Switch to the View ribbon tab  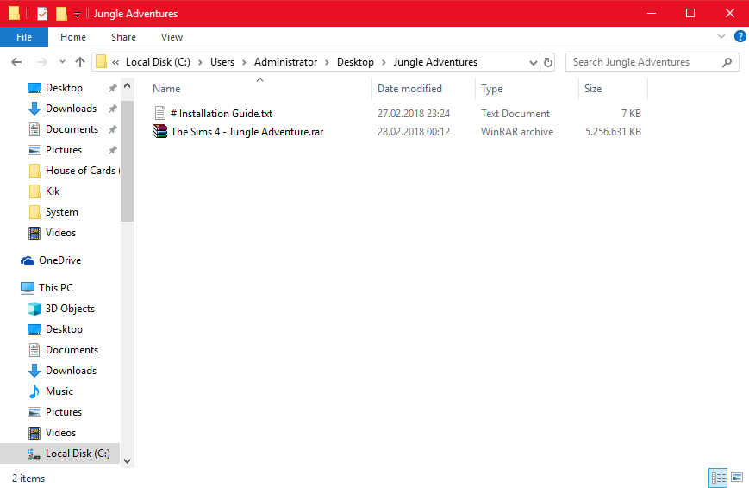coord(172,37)
